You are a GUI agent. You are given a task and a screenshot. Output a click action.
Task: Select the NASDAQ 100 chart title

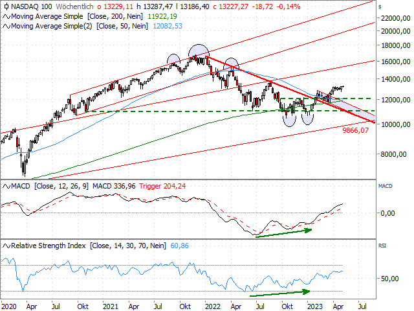(x=32, y=6)
